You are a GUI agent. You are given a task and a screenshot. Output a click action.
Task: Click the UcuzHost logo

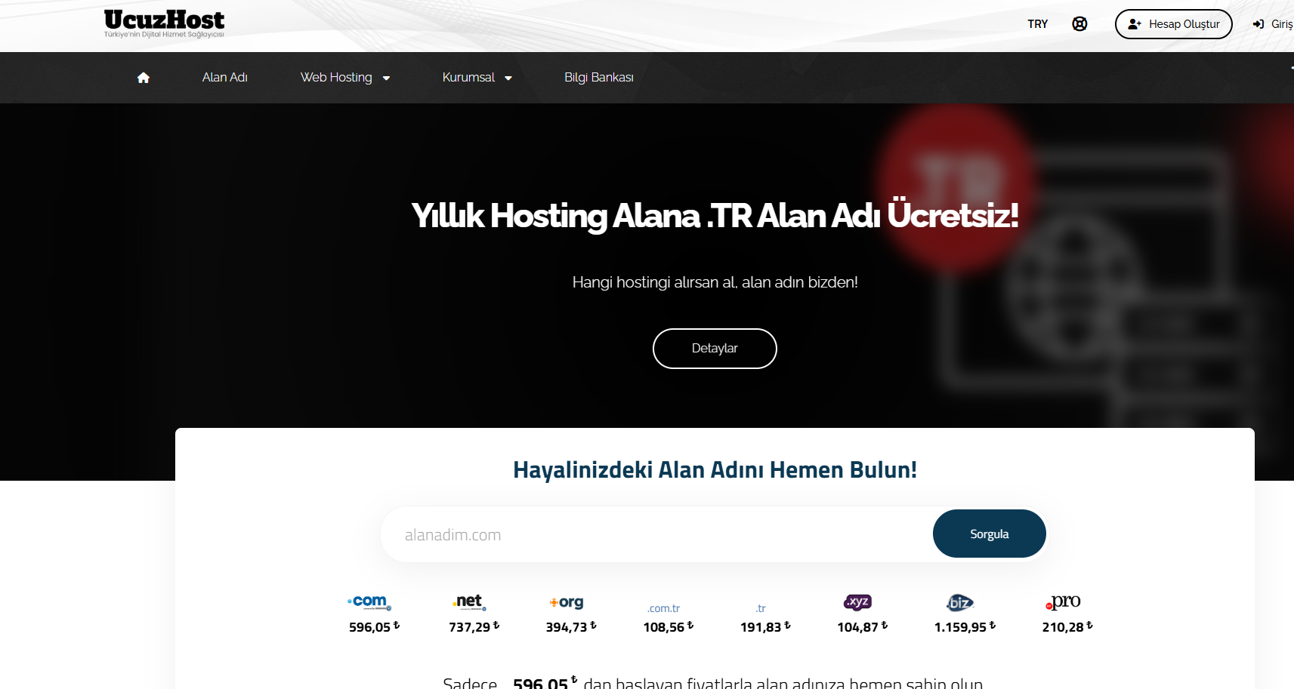[x=163, y=23]
